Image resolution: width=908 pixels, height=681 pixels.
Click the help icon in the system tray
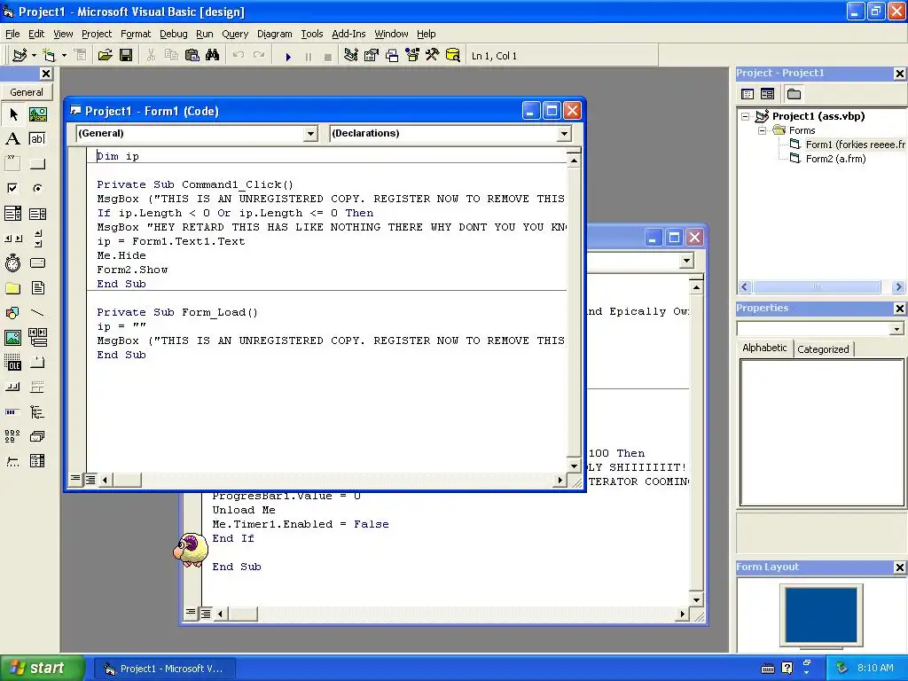(x=787, y=668)
